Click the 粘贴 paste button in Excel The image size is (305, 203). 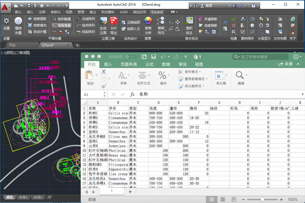point(90,78)
